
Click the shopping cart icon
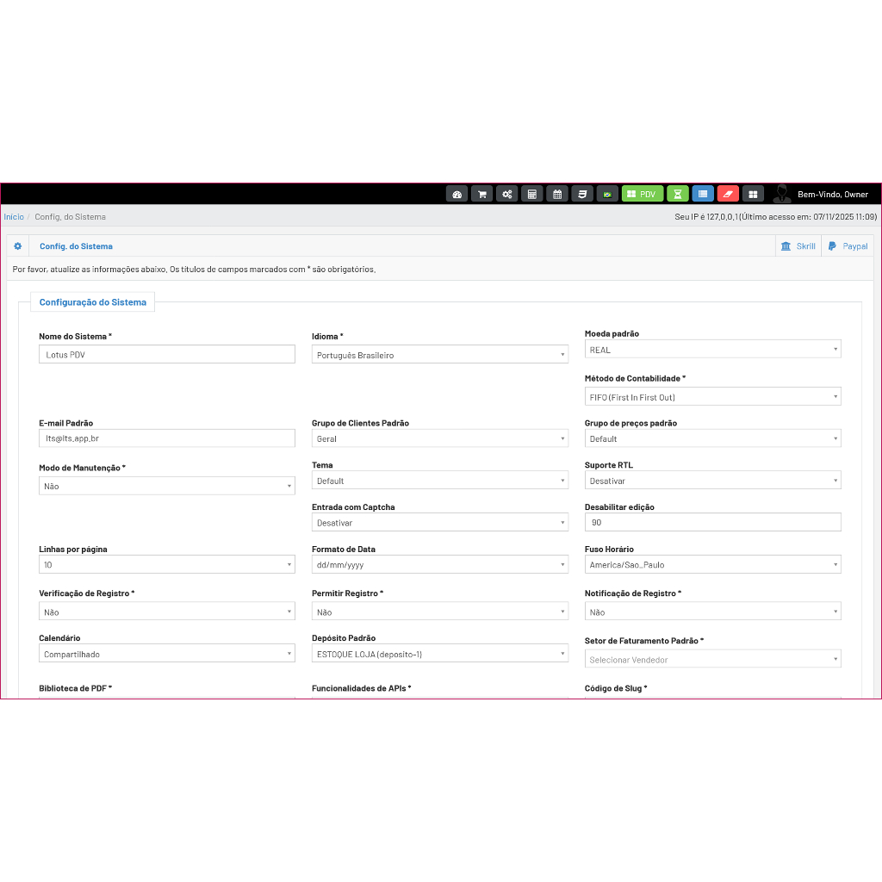pos(481,195)
